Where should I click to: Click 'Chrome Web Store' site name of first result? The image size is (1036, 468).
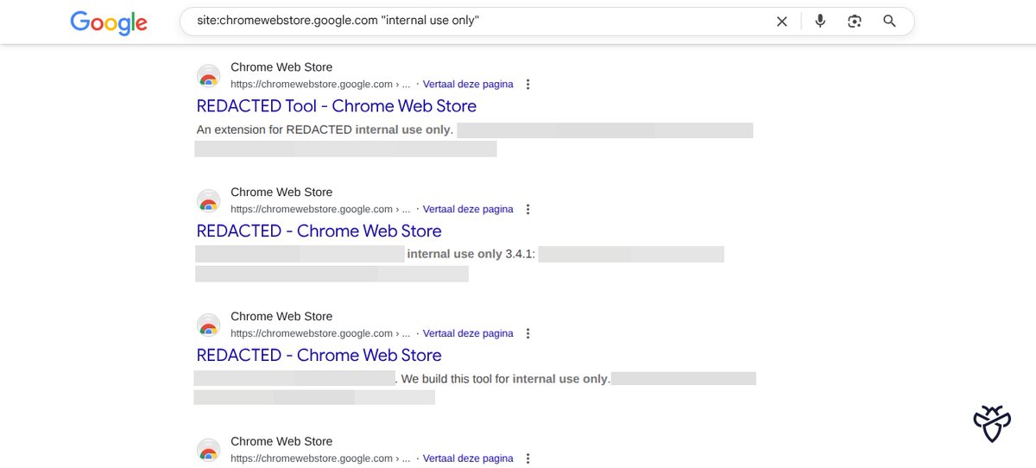tap(281, 67)
